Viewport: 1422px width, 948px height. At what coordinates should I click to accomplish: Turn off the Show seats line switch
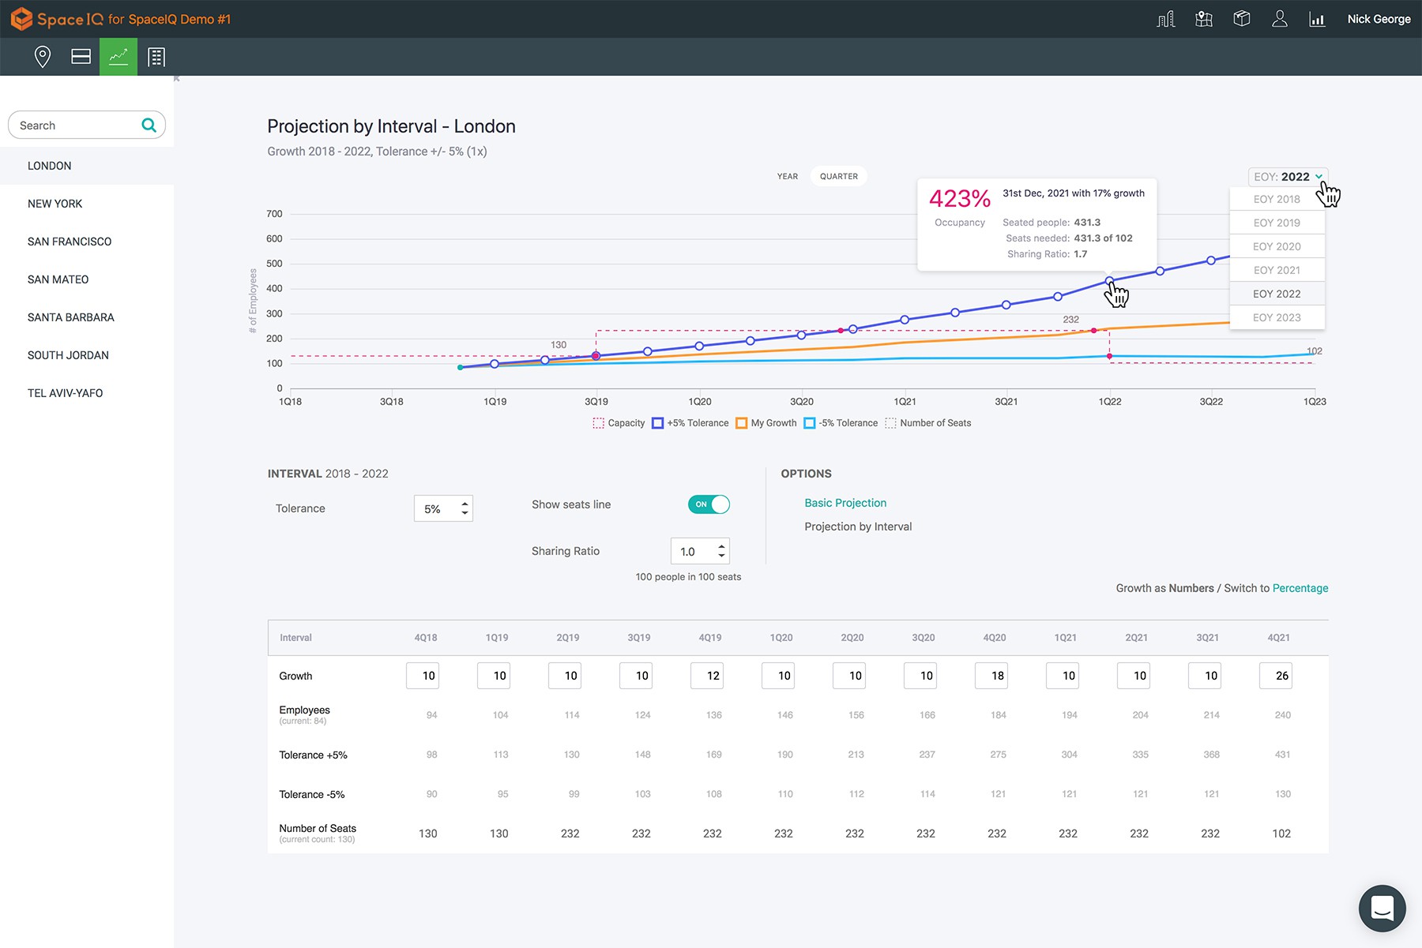click(709, 504)
